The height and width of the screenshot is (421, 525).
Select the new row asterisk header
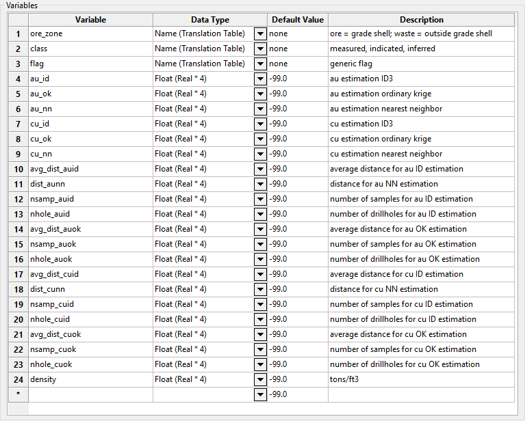coord(18,394)
